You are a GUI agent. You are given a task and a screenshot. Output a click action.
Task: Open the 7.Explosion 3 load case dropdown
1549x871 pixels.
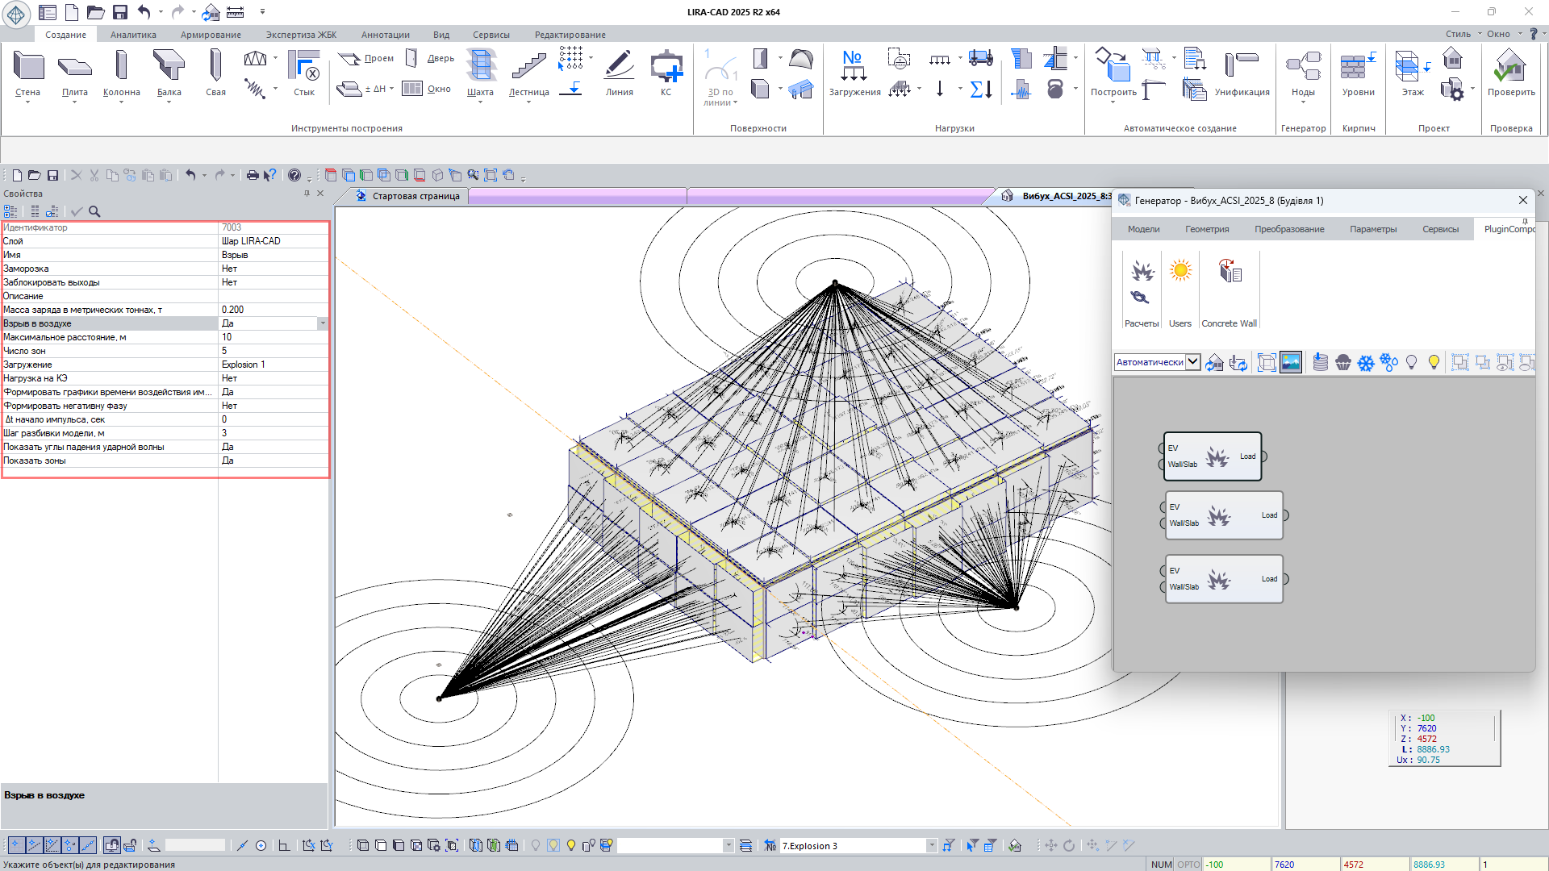932,846
